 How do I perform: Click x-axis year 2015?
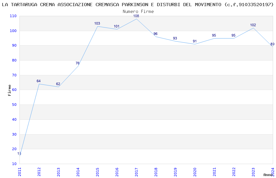click(x=97, y=172)
